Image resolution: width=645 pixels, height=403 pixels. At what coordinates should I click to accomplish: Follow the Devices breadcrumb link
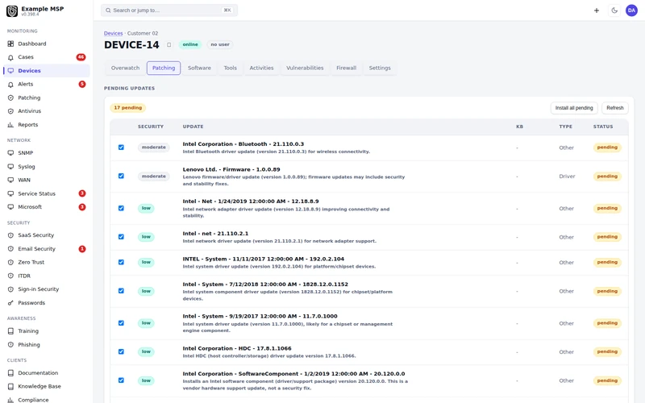click(113, 33)
